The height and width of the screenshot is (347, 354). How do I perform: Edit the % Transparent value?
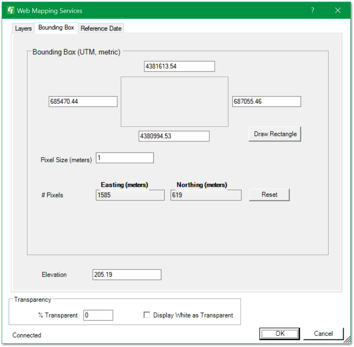click(x=98, y=315)
